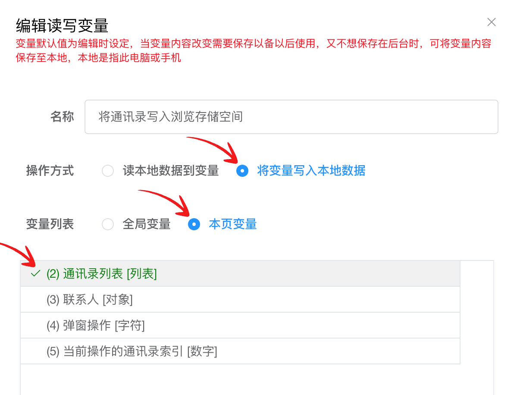
Task: Select radio button 将变量写入本地数据
Action: pyautogui.click(x=242, y=171)
